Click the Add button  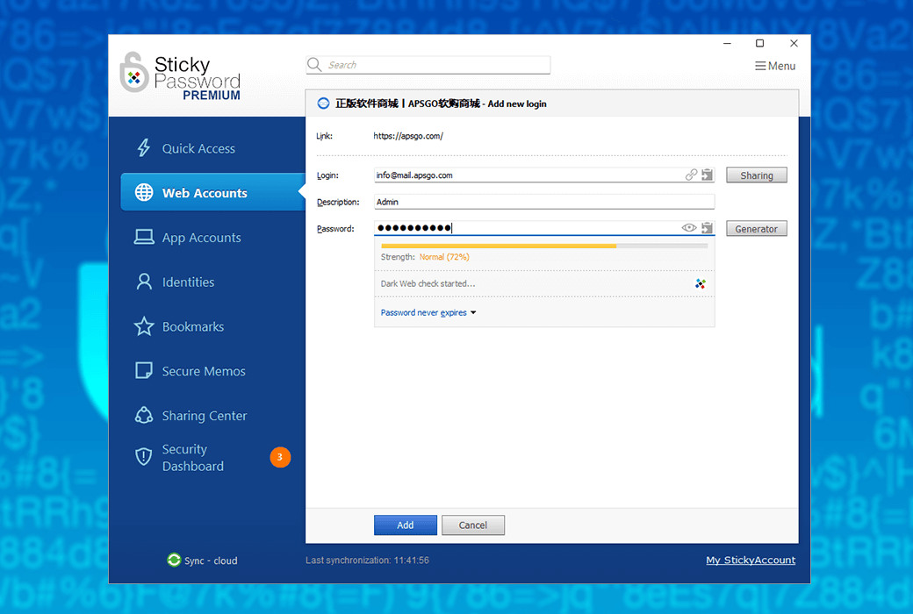(x=406, y=525)
